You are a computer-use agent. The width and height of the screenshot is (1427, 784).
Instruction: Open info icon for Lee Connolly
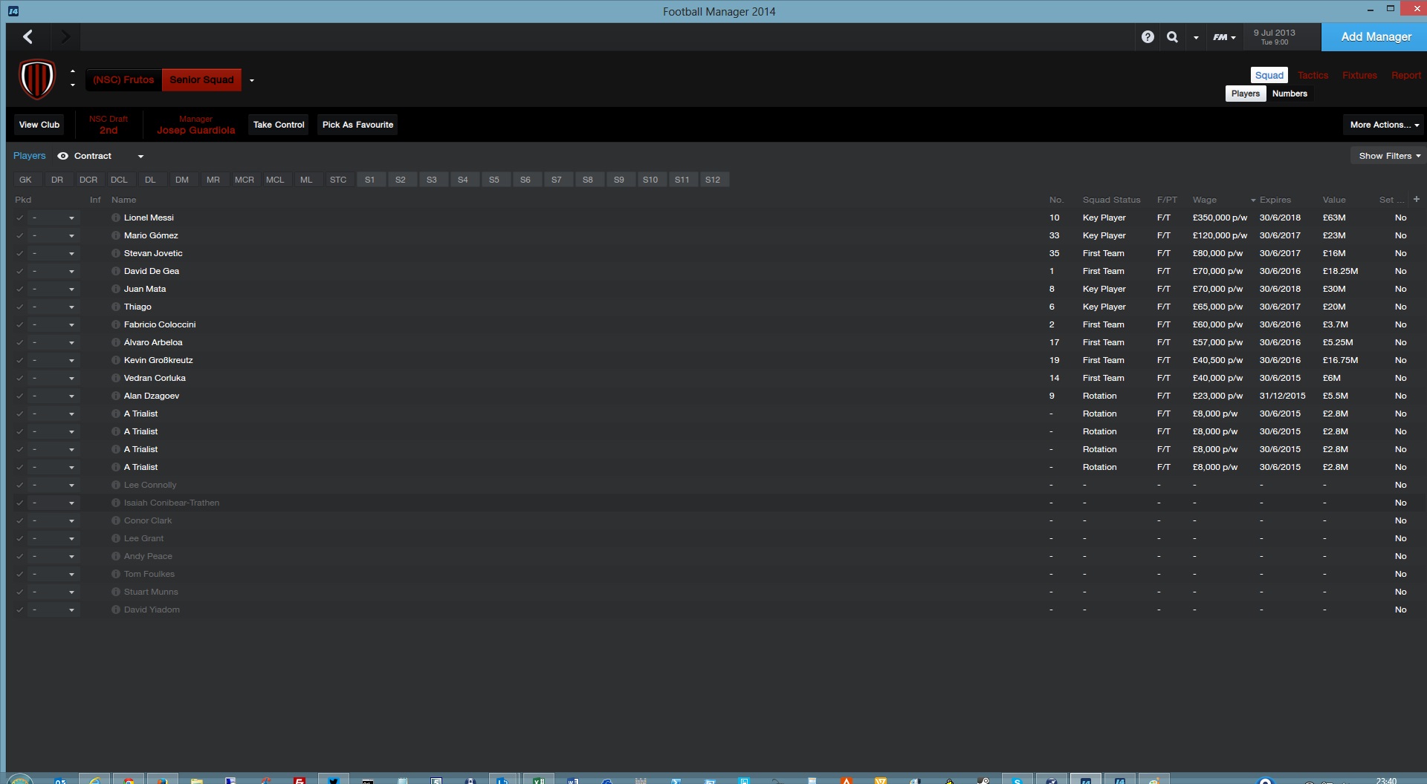[116, 485]
